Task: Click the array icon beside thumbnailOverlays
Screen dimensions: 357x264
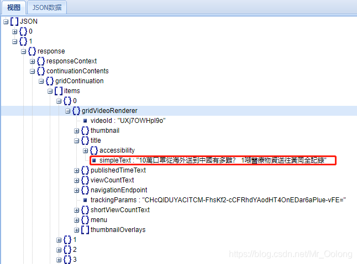Action: coord(85,230)
